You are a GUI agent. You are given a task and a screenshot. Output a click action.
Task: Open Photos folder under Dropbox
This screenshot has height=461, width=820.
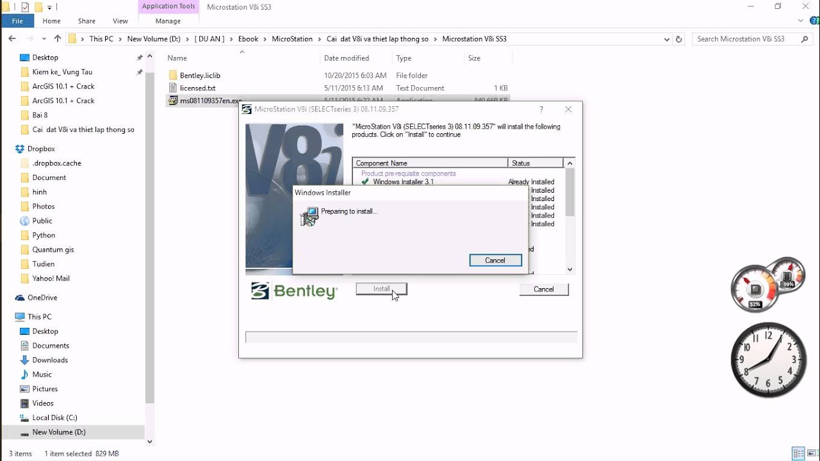point(44,207)
